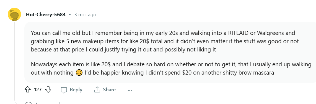316x104 pixels.
Task: Click the first paragraph about RITEAID
Action: tap(165, 41)
